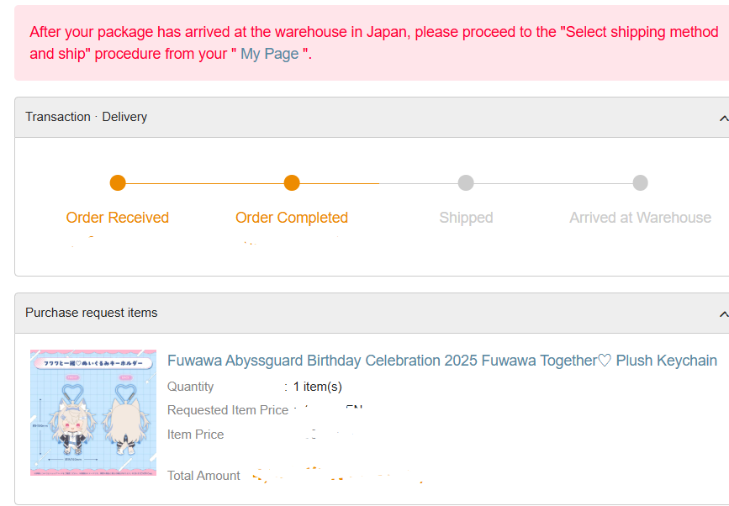Open the Fuwawa Plush Keychain product link
This screenshot has width=729, height=506.
pyautogui.click(x=442, y=361)
